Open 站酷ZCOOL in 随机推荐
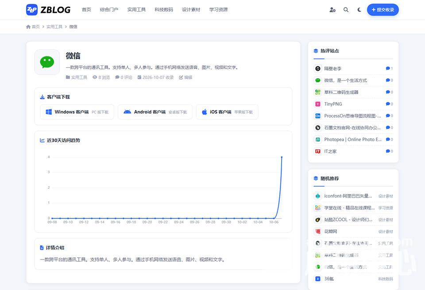The image size is (425, 290). (x=348, y=220)
